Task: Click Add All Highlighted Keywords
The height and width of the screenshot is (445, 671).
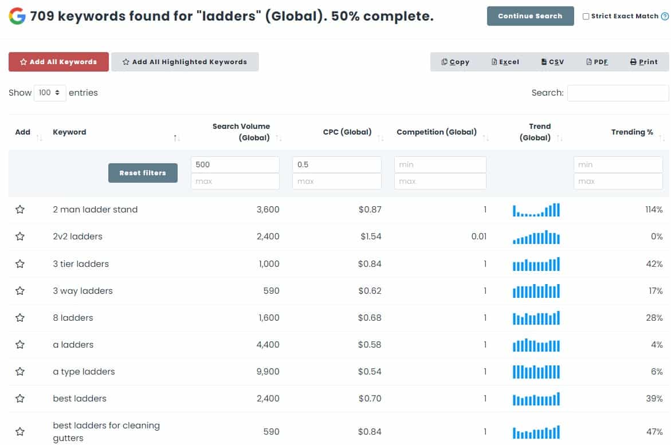Action: click(x=185, y=61)
